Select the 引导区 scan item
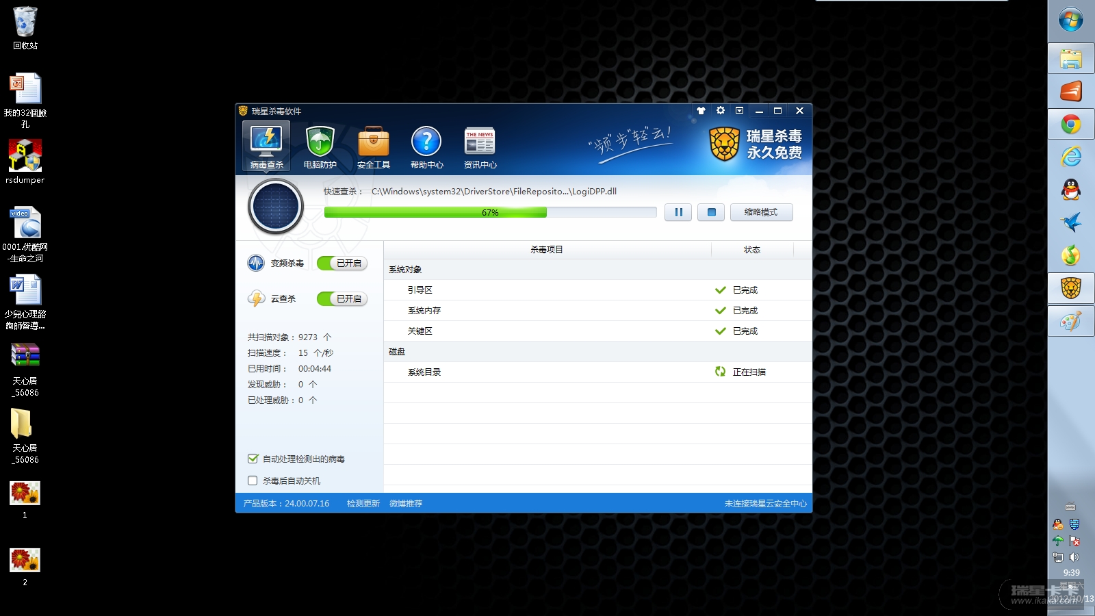Viewport: 1095px width, 616px height. pyautogui.click(x=598, y=290)
